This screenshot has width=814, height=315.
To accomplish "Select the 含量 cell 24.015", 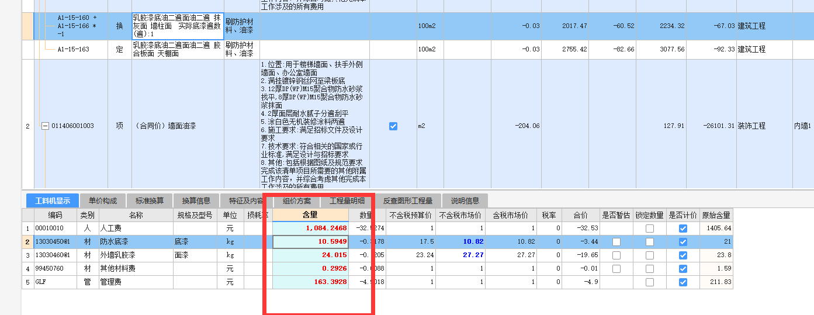I will (310, 255).
